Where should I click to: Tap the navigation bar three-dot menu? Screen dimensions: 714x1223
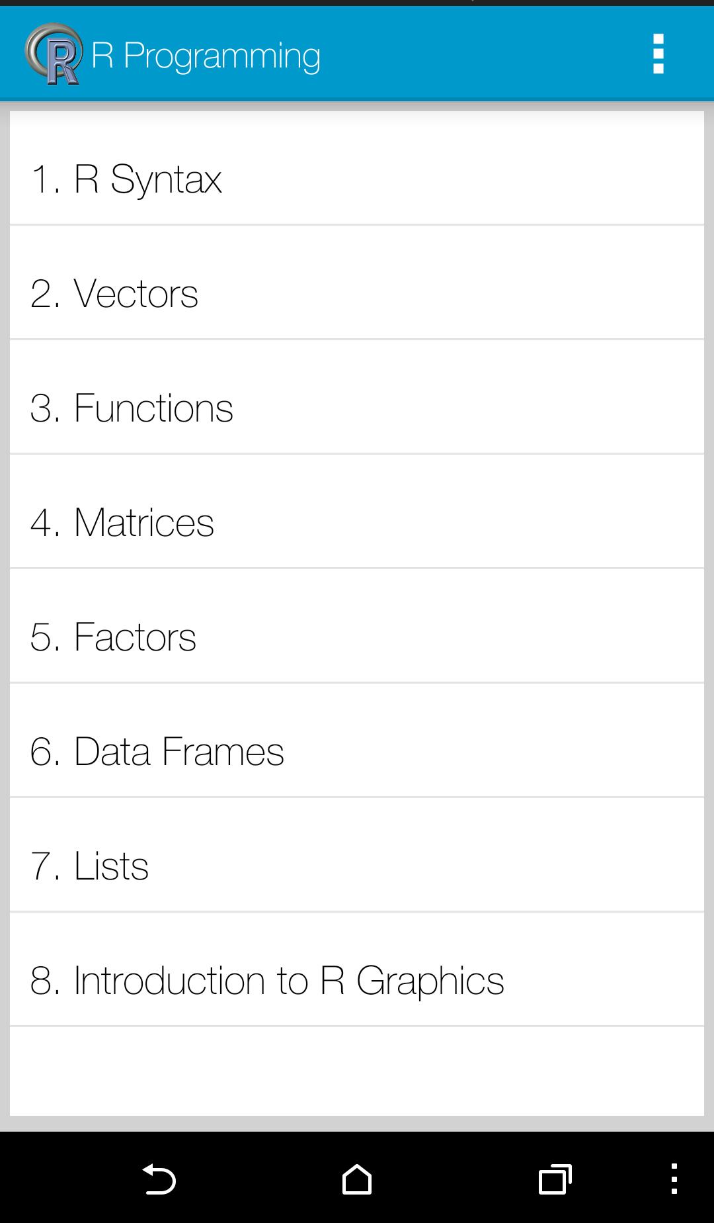click(674, 1179)
